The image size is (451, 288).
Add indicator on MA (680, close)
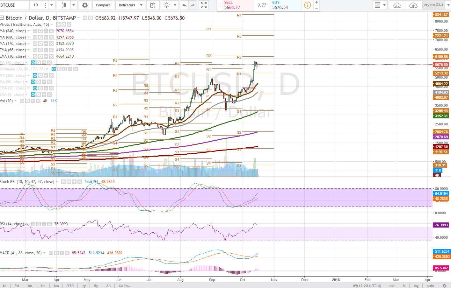(46, 37)
